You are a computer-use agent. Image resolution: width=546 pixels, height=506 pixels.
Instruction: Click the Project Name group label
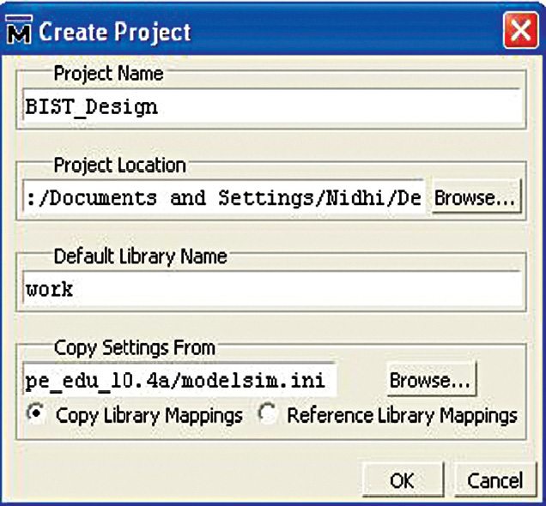[108, 73]
